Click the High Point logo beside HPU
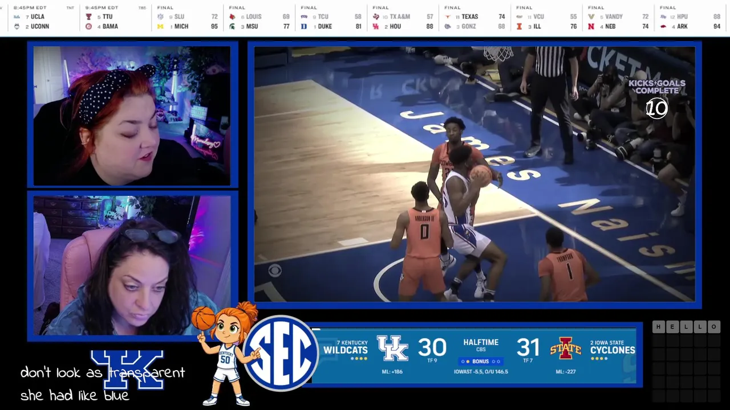This screenshot has height=410, width=730. [663, 17]
